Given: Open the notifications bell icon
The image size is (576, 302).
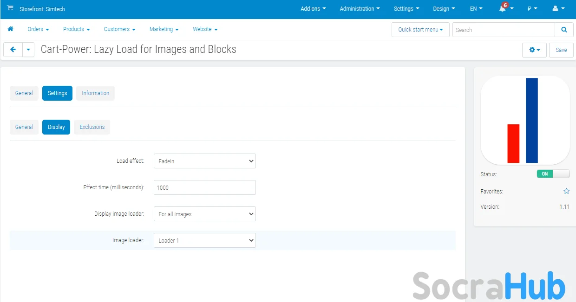Looking at the screenshot, I should [x=503, y=9].
